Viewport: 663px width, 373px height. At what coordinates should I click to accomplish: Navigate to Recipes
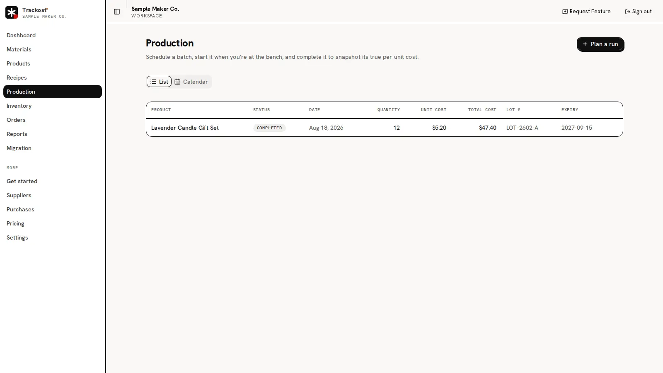point(53,78)
